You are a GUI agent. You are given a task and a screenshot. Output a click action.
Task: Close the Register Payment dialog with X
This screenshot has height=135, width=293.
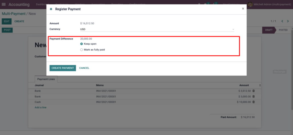pyautogui.click(x=243, y=9)
